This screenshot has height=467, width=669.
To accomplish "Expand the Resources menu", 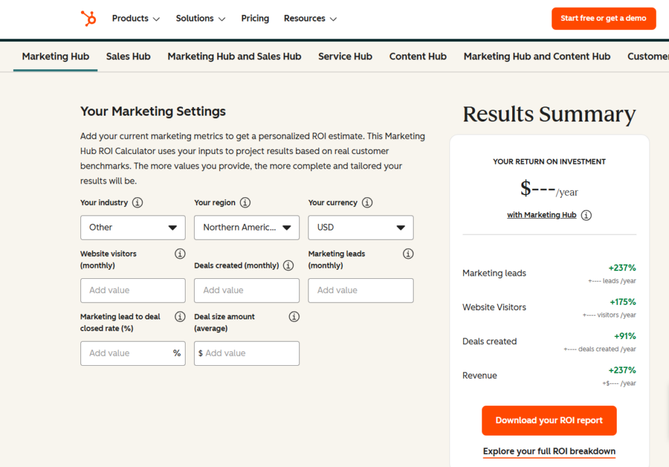I will click(310, 18).
